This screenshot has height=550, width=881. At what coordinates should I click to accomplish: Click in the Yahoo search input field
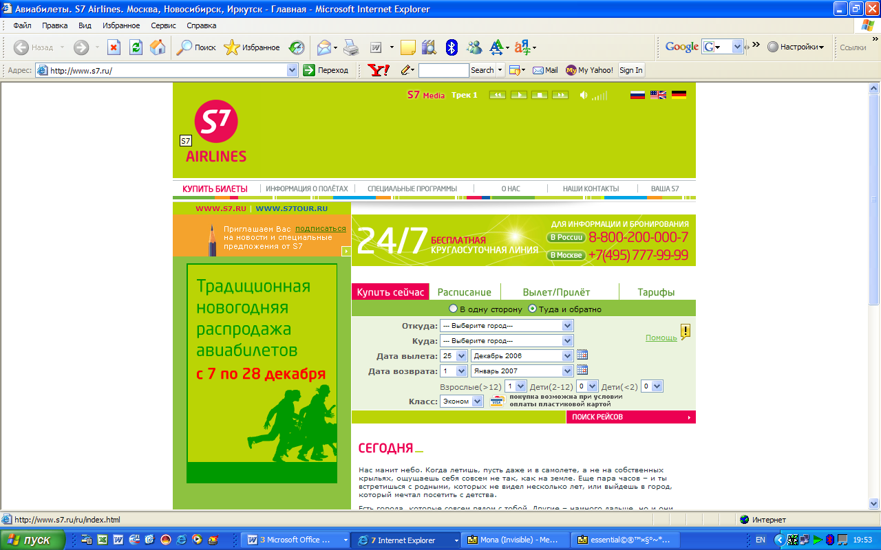[x=443, y=70]
